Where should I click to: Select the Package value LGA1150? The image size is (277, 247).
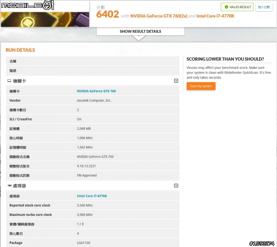coord(84,243)
